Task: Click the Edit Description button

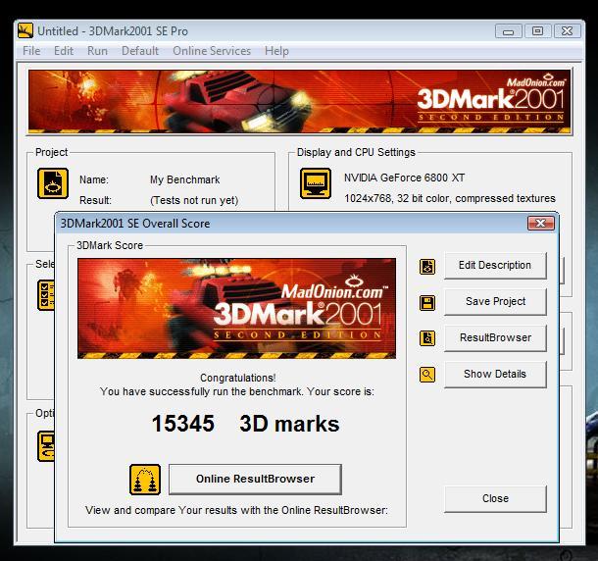Action: 495,265
